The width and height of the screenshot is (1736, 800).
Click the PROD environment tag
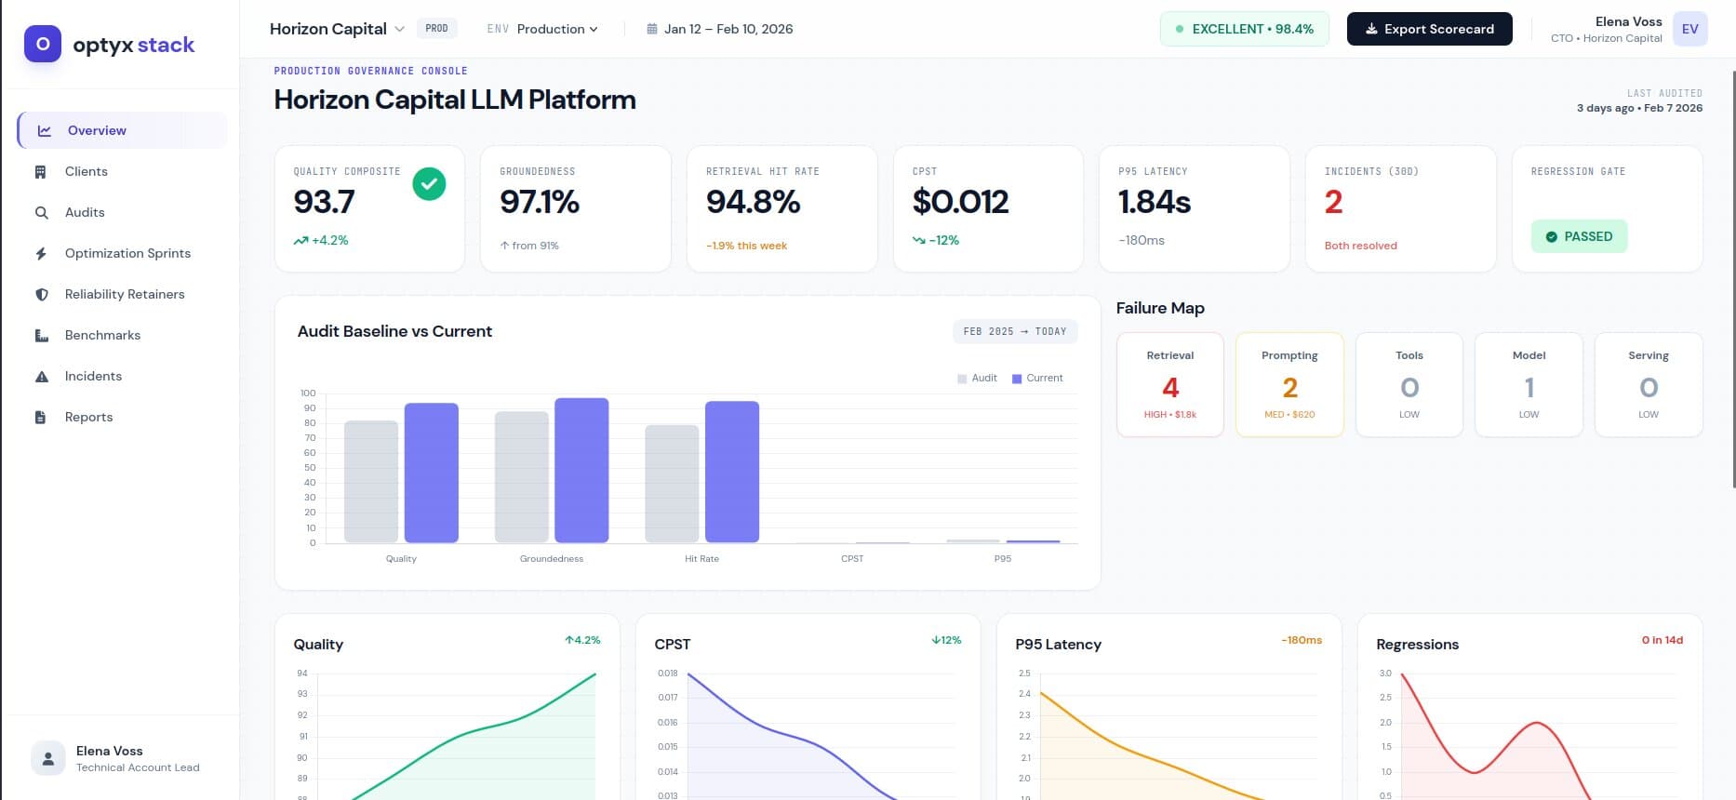[x=436, y=28]
